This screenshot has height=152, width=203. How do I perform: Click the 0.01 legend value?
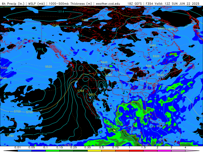18,147
